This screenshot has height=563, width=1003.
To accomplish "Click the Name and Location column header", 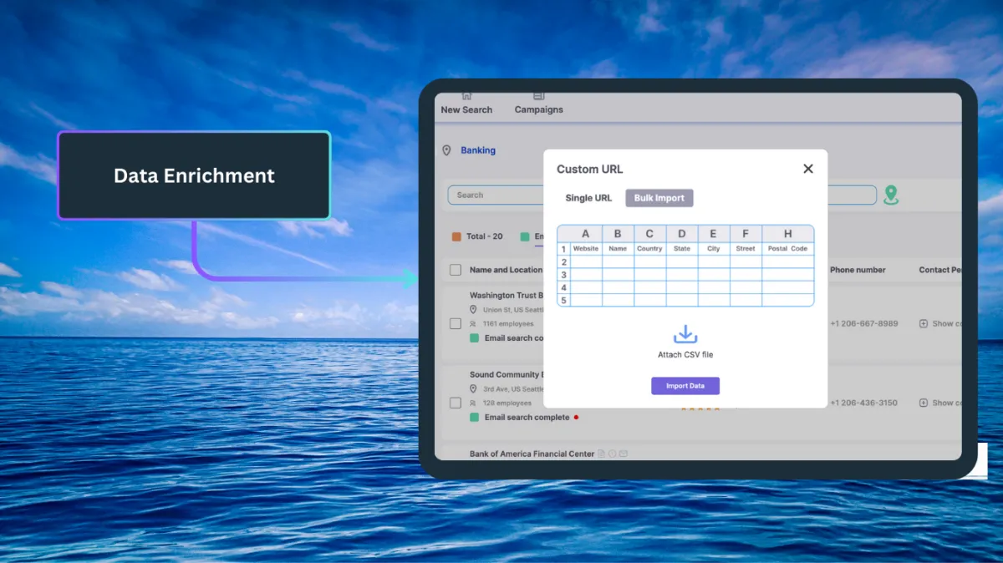I will pos(506,270).
